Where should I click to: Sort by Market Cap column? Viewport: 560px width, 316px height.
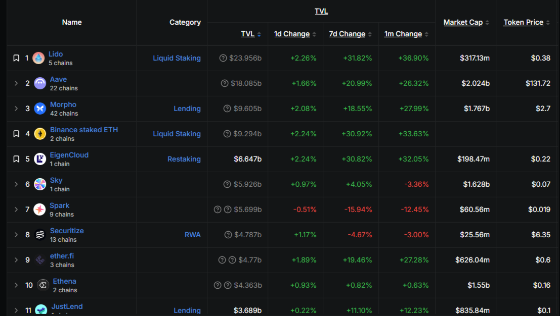[x=466, y=22]
